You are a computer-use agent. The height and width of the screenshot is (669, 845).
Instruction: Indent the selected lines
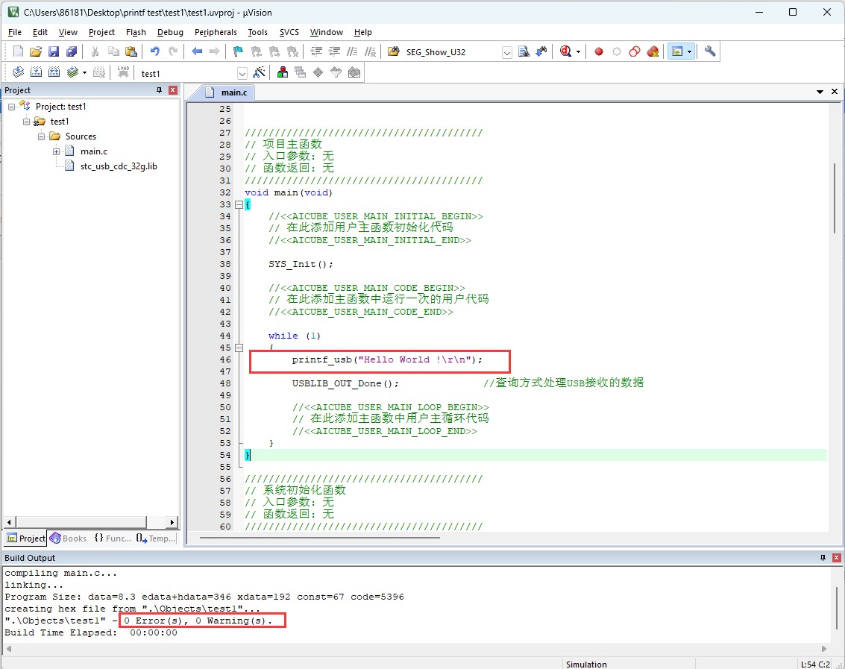click(316, 51)
